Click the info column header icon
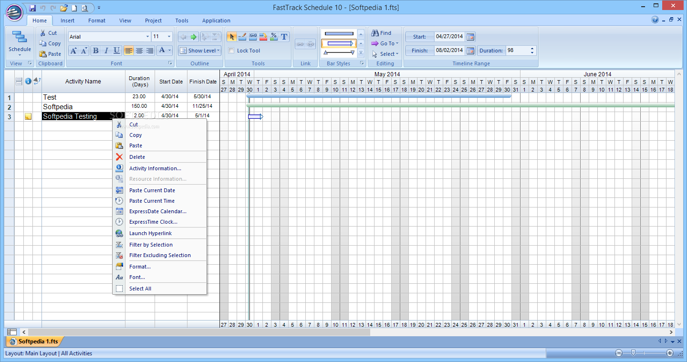The height and width of the screenshot is (362, 687). click(28, 81)
